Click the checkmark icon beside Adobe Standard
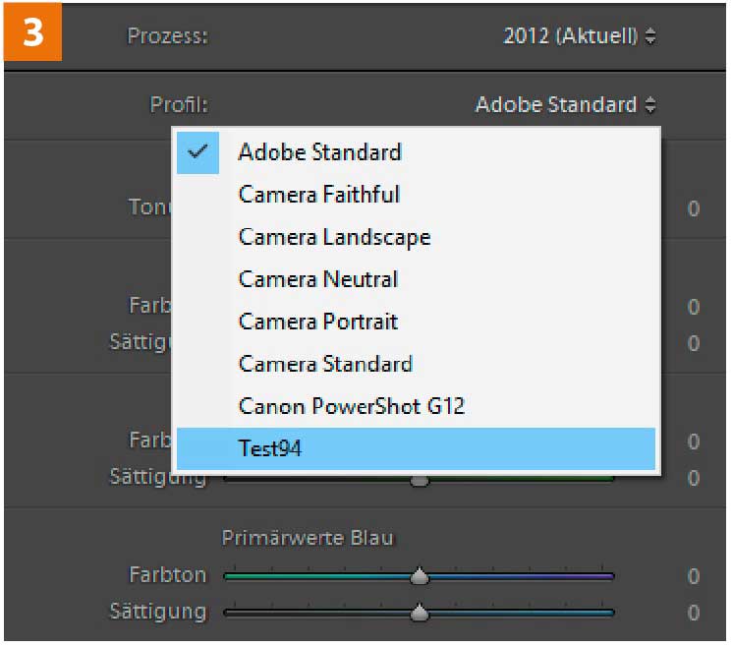Image resolution: width=732 pixels, height=647 pixels. tap(197, 152)
